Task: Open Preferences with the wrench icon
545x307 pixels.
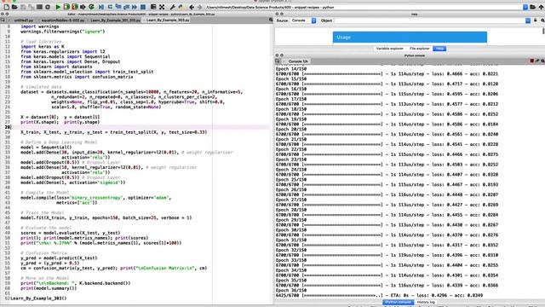Action: (x=172, y=7)
